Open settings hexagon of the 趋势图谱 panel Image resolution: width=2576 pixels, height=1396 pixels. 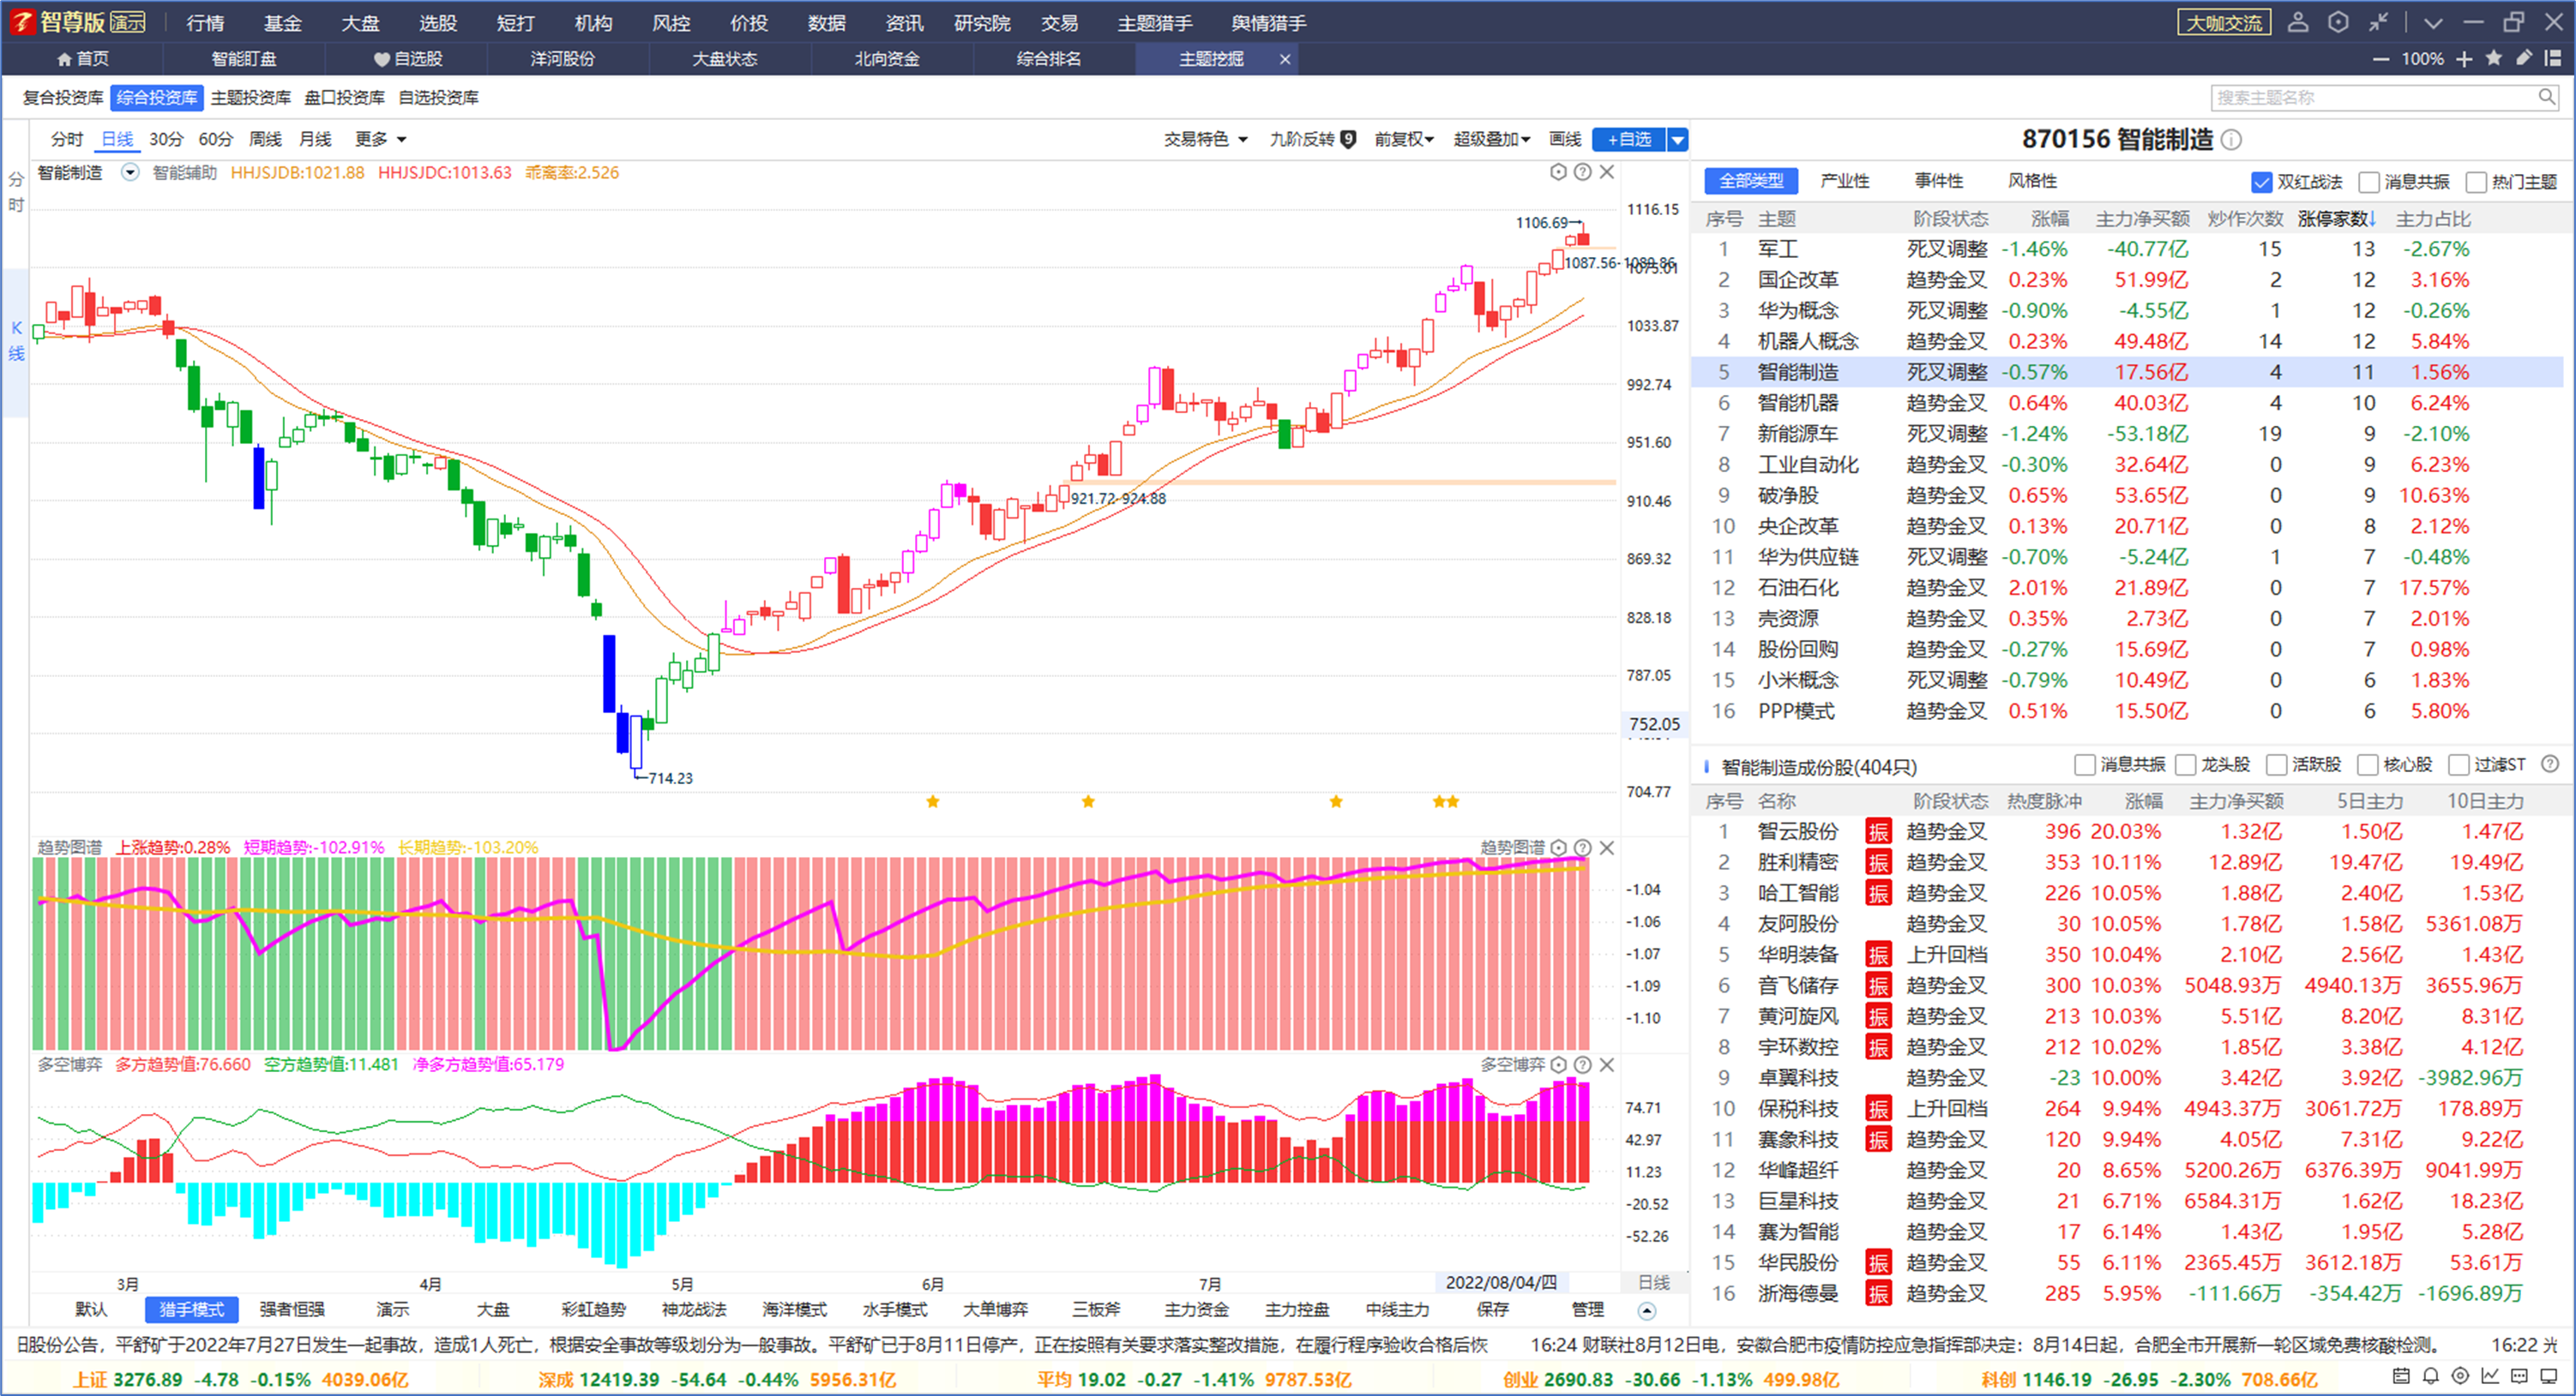click(1558, 848)
